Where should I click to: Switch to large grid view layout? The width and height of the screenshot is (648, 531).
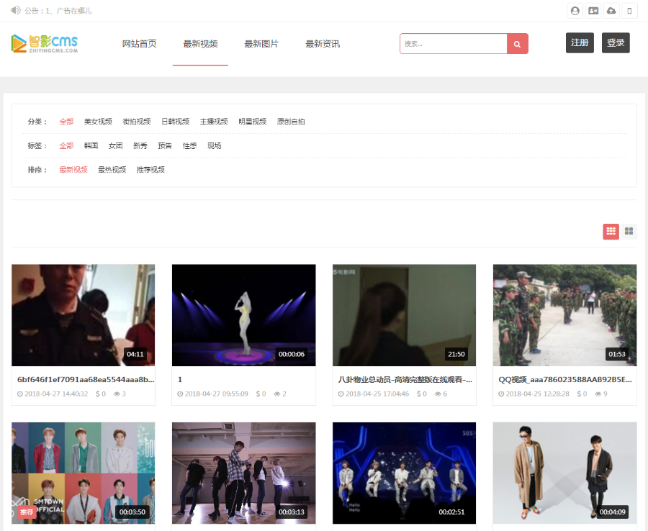coord(629,231)
